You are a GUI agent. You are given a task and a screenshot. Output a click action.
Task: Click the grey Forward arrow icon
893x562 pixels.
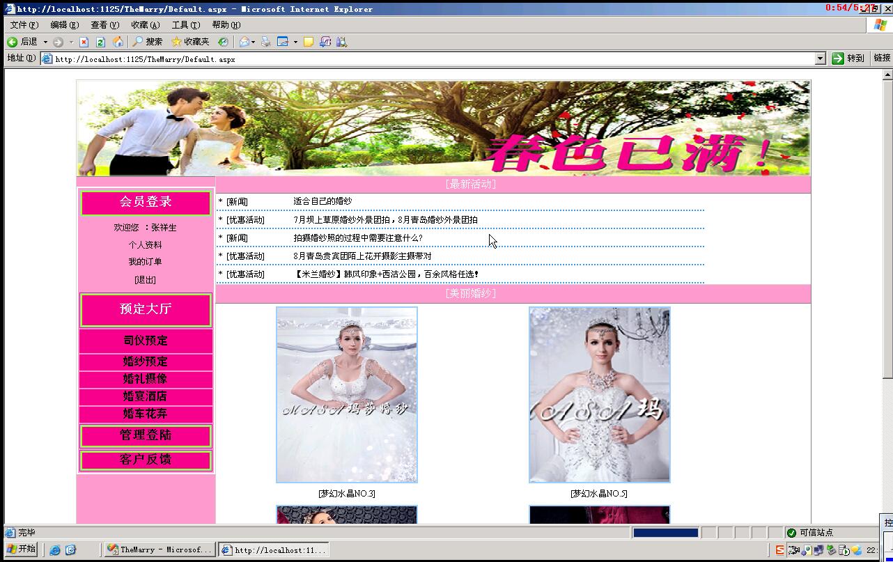click(x=58, y=42)
